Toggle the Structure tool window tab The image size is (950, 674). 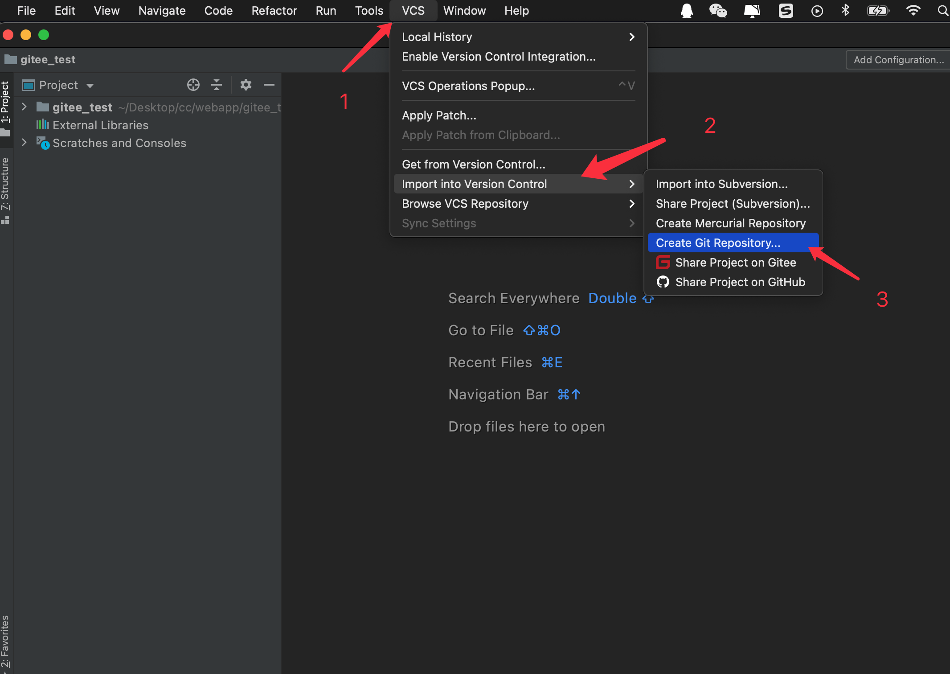(x=5, y=184)
